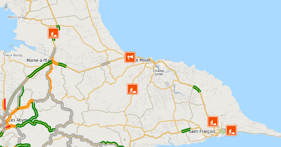The height and width of the screenshot is (147, 281).
Task: Select the roadworks icon south of Le Moule
Action: click(133, 89)
